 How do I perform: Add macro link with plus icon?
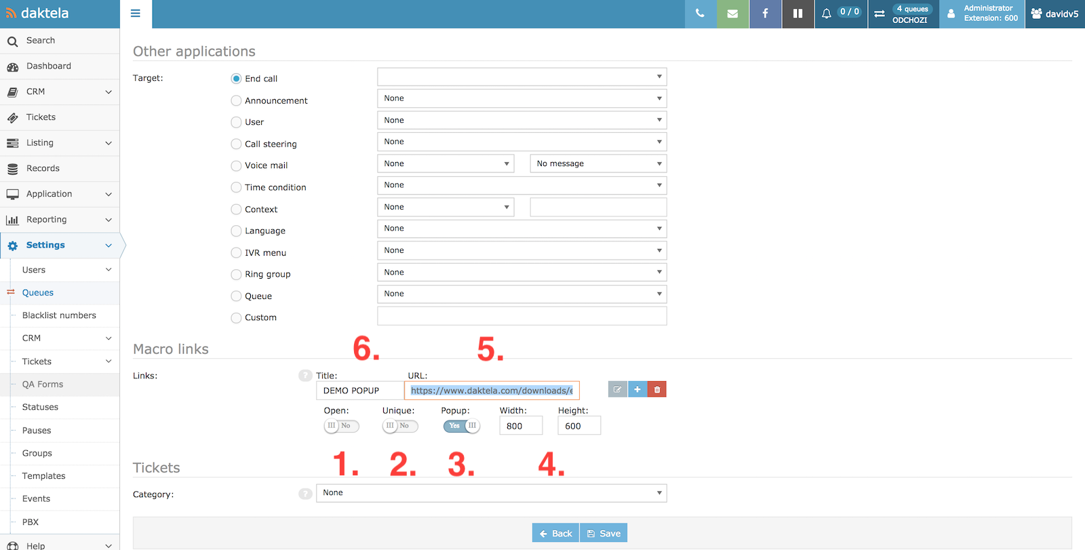(x=637, y=389)
